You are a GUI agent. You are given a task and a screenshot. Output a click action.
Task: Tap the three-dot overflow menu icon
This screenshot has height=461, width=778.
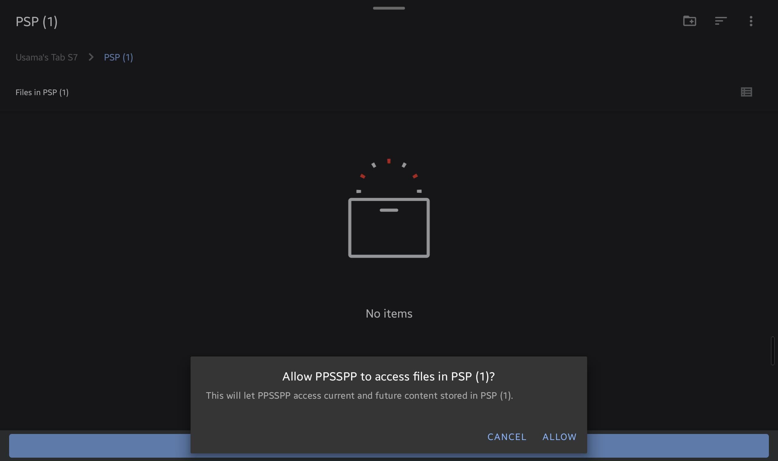point(751,21)
